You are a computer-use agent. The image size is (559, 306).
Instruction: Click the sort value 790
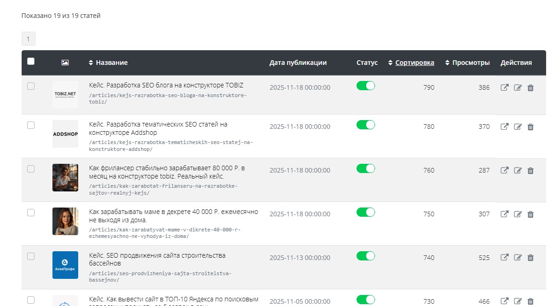[429, 87]
